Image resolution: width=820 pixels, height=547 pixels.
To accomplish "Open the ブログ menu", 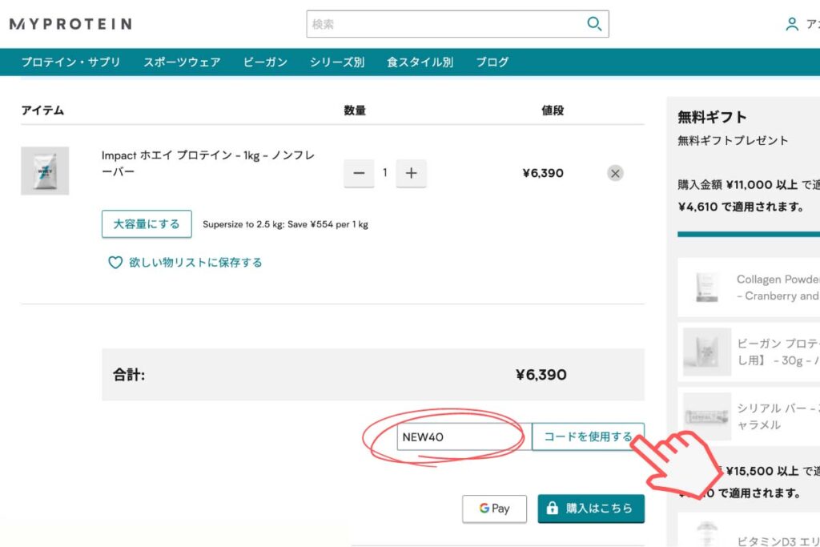I will pos(492,62).
